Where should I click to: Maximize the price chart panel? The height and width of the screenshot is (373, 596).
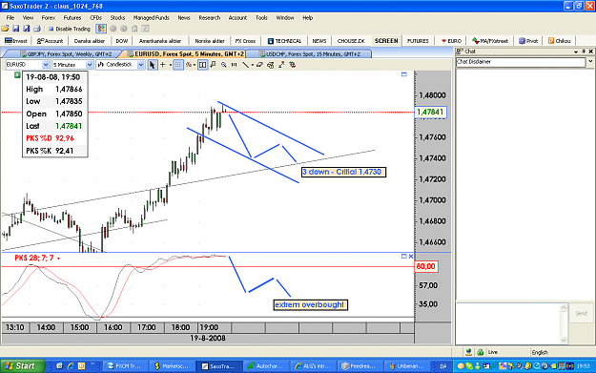(404, 74)
